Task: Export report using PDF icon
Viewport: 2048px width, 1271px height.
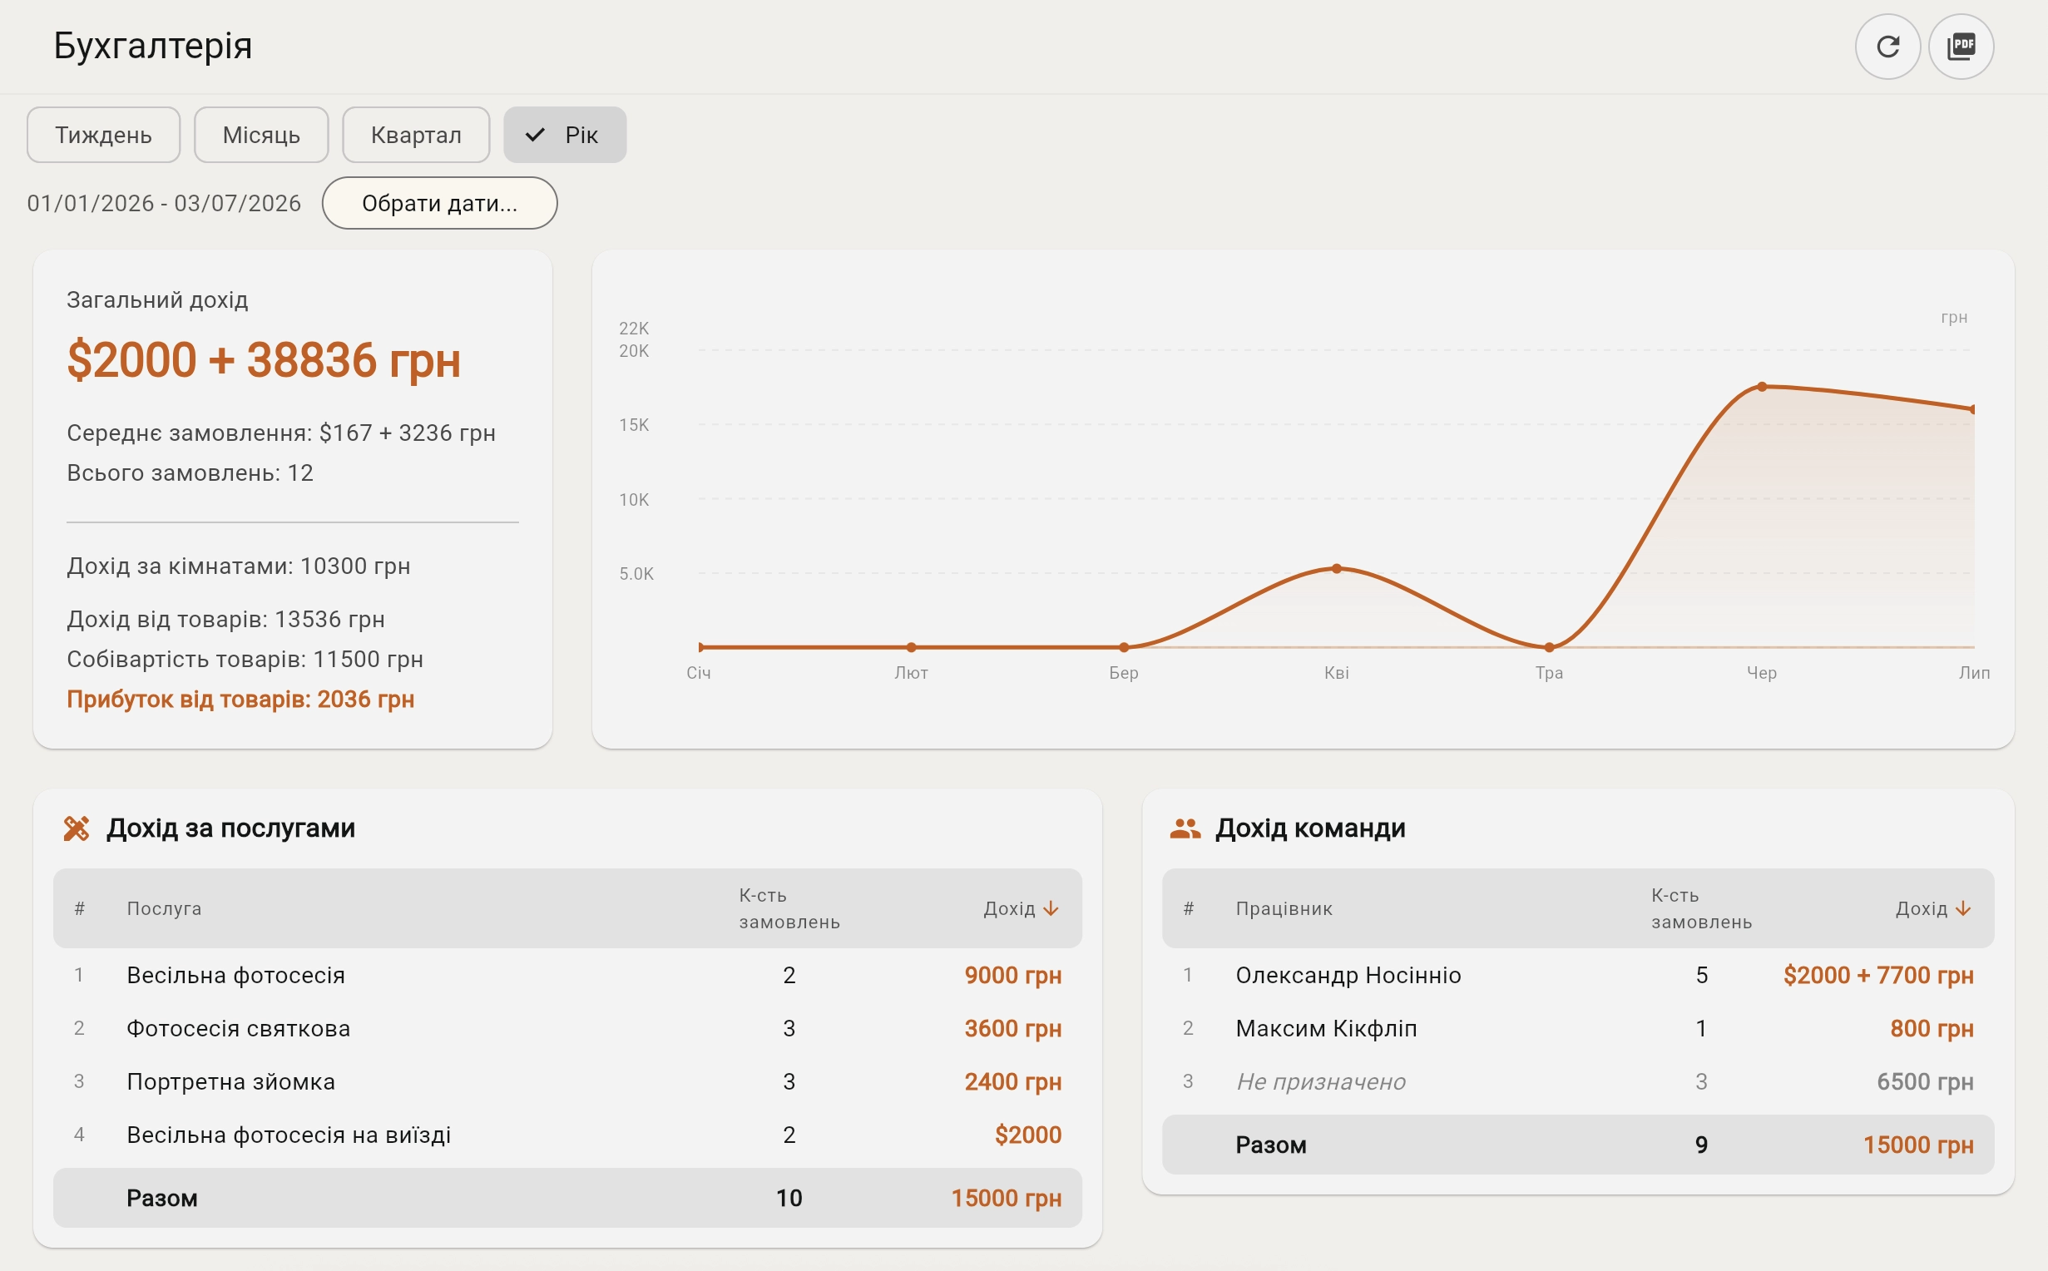Action: click(1961, 47)
